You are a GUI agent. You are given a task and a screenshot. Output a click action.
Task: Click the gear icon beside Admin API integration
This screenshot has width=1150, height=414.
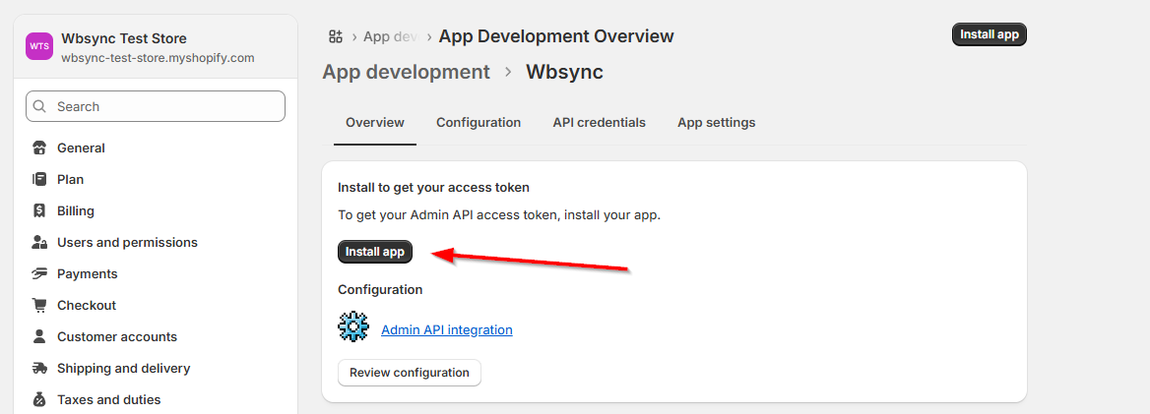point(353,326)
